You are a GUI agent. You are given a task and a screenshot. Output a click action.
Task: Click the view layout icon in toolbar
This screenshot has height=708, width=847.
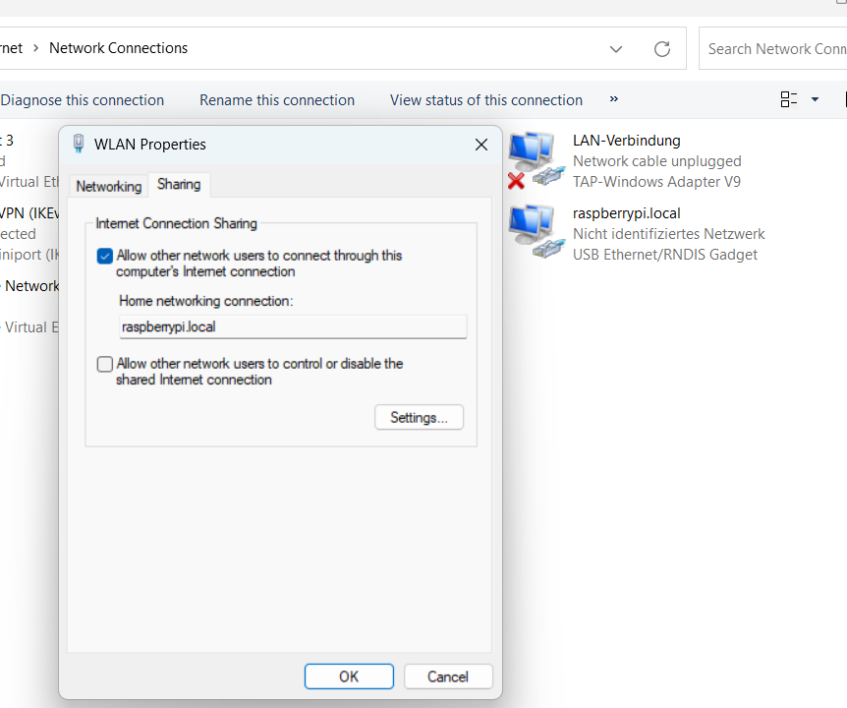pos(789,99)
